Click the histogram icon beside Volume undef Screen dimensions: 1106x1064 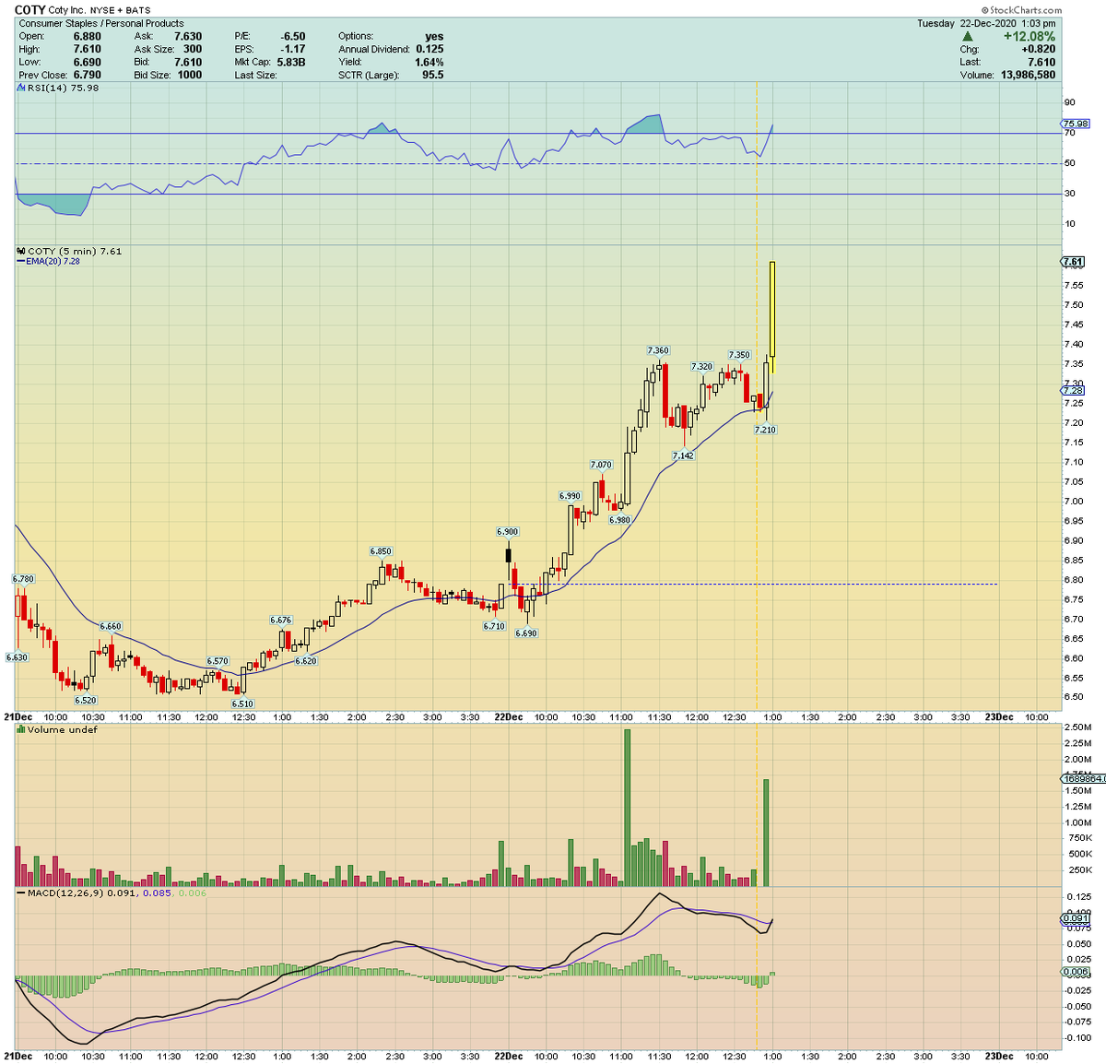18,729
